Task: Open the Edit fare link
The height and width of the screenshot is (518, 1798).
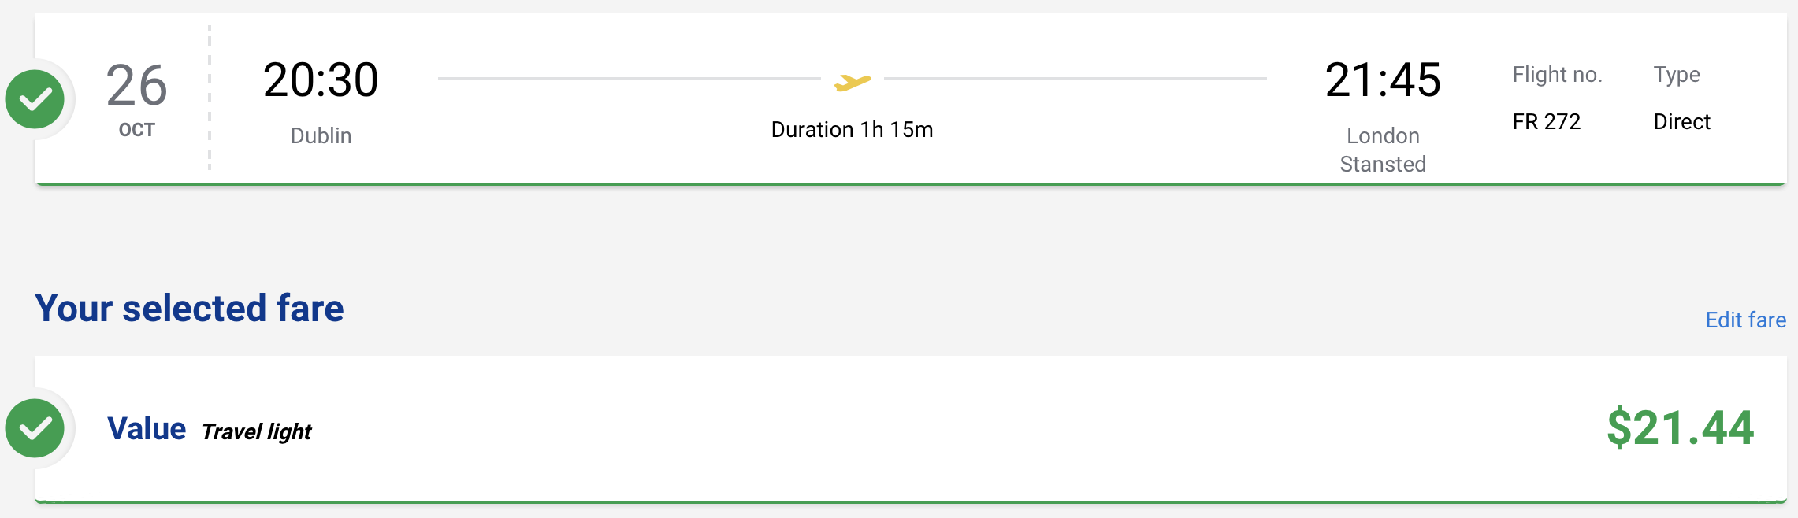Action: tap(1745, 320)
